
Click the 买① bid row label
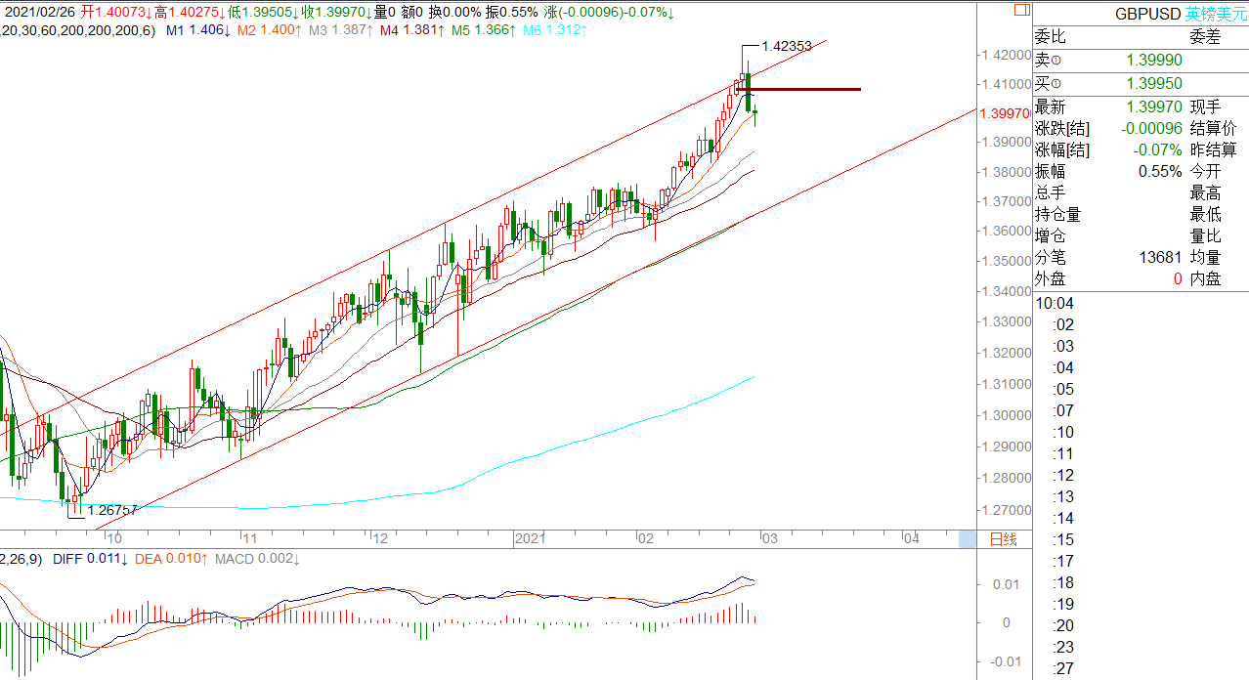[x=1050, y=85]
